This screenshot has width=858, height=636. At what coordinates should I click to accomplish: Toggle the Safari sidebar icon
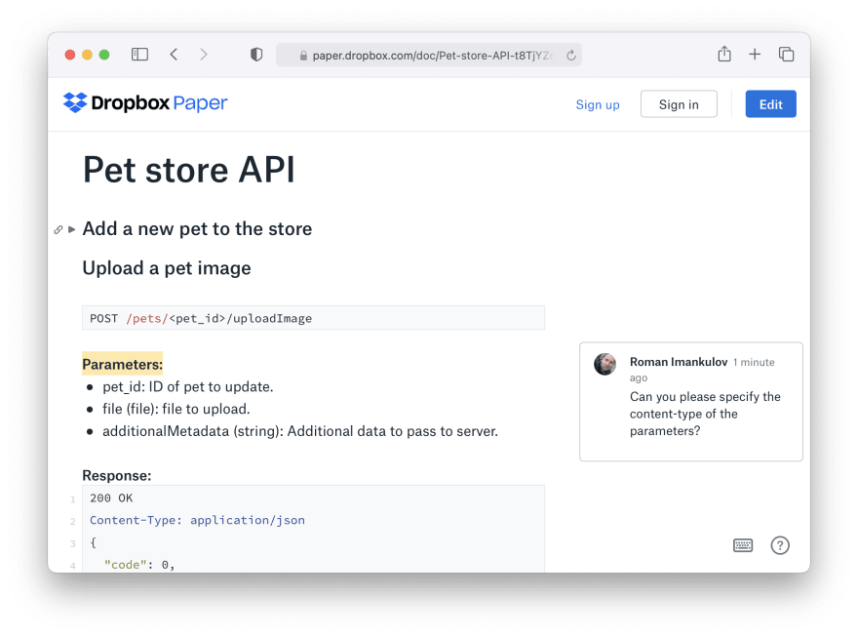(x=139, y=55)
